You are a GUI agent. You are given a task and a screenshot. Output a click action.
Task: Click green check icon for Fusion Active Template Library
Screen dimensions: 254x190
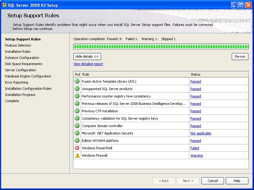pyautogui.click(x=77, y=81)
